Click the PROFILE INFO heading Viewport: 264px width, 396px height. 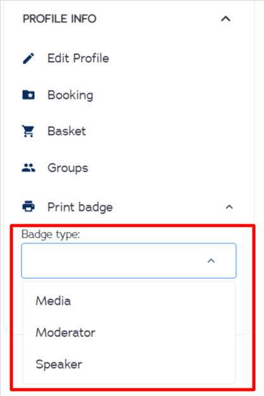[60, 18]
